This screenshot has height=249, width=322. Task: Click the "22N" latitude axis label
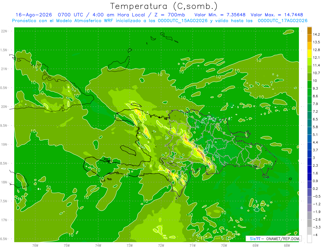click(4, 31)
